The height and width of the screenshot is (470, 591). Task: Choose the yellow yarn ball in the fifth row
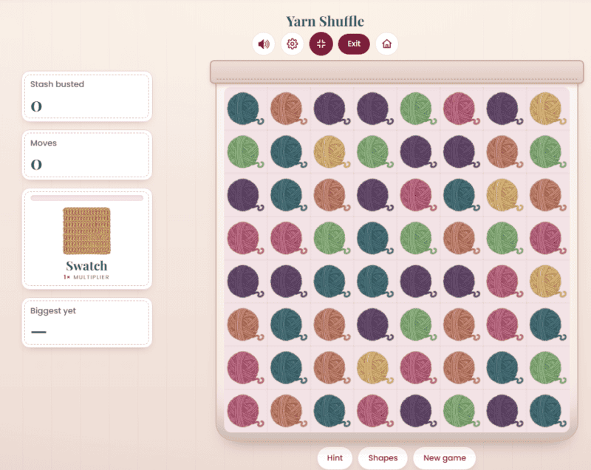click(x=547, y=282)
